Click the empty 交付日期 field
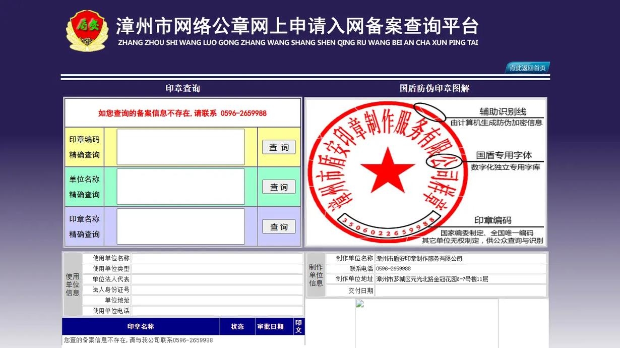Viewport: 620px width, 348px height. [x=461, y=291]
